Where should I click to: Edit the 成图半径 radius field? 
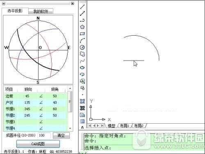tap(44, 136)
